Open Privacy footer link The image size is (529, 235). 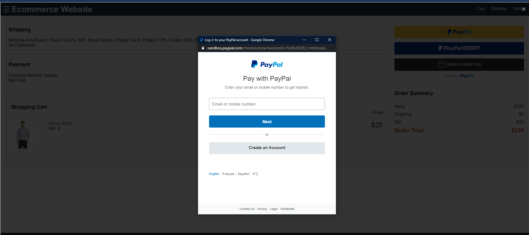[x=262, y=209]
